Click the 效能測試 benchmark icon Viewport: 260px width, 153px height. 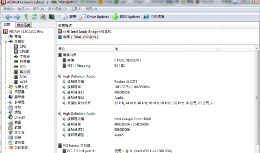click(11, 148)
